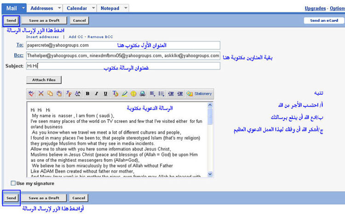Toggle italic formatting

[x=97, y=94]
